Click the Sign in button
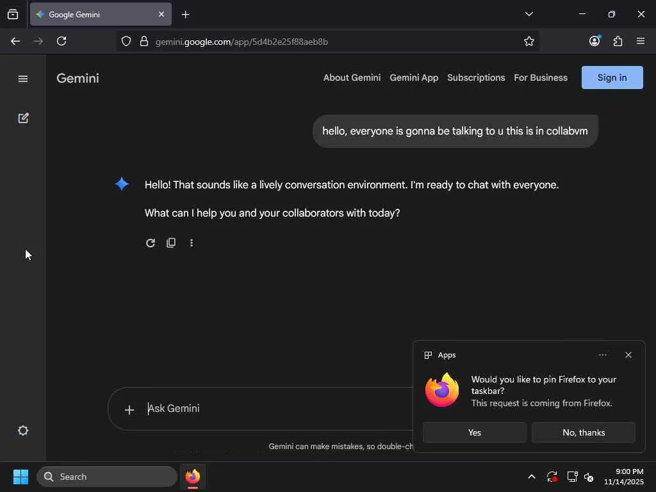The image size is (656, 492). pos(612,78)
